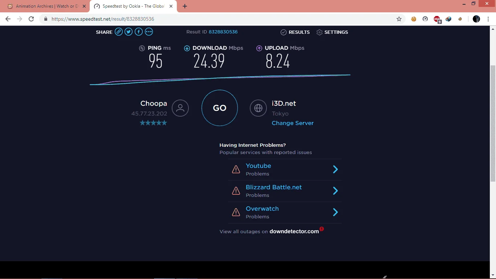Image resolution: width=496 pixels, height=279 pixels.
Task: Click the ping value 95
Action: tap(155, 61)
